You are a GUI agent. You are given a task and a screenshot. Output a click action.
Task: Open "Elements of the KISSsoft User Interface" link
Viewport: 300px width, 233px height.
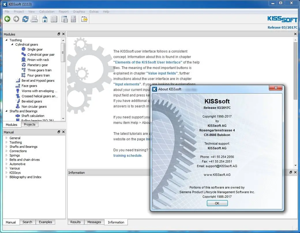tap(148, 62)
